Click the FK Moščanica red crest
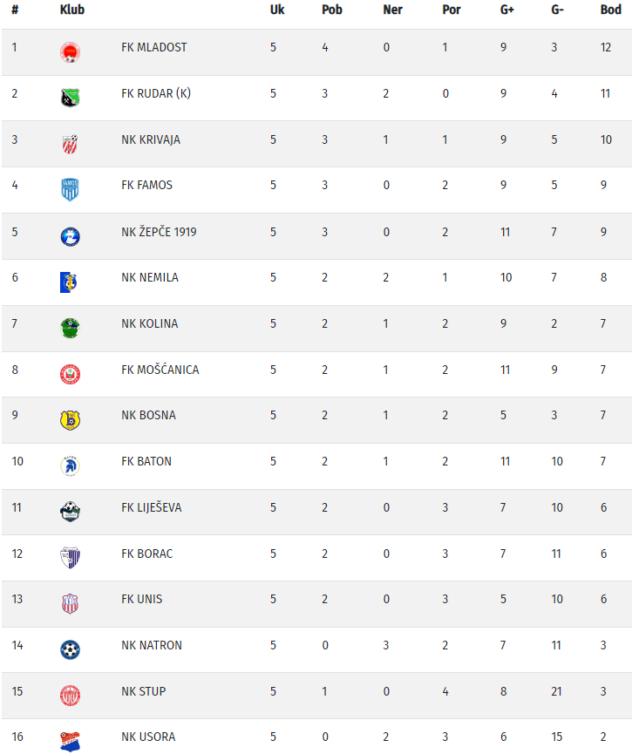632x754 pixels. point(70,374)
